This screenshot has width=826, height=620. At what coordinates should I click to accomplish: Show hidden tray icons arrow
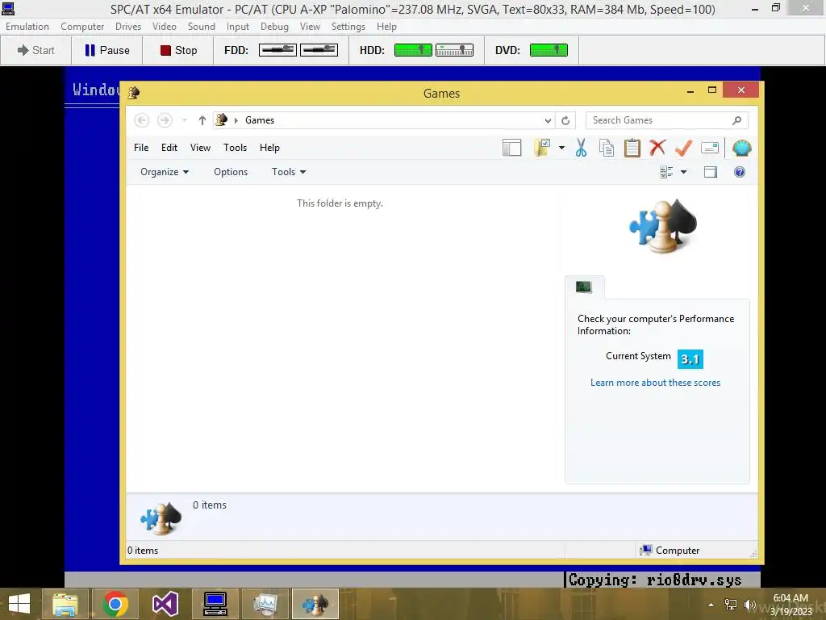711,605
